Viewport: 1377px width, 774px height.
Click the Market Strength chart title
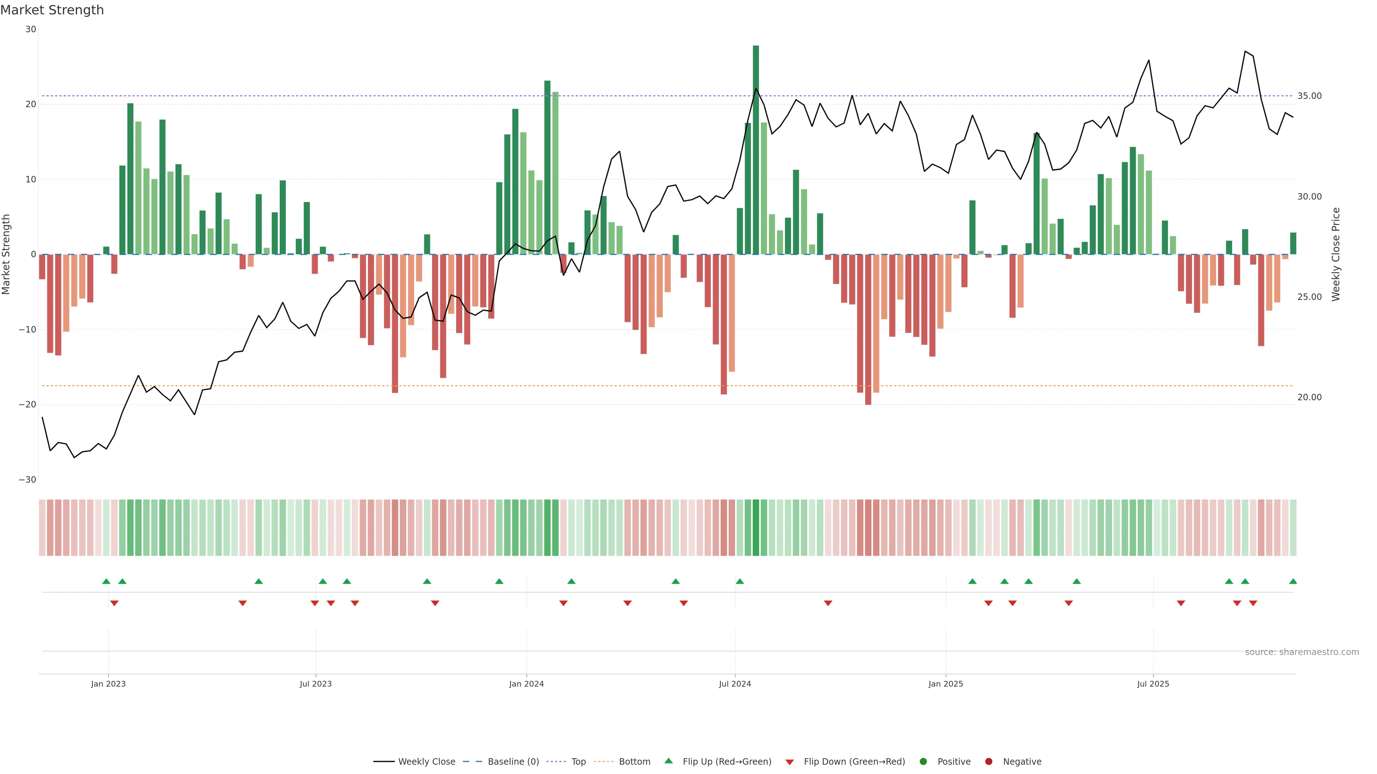click(x=52, y=10)
